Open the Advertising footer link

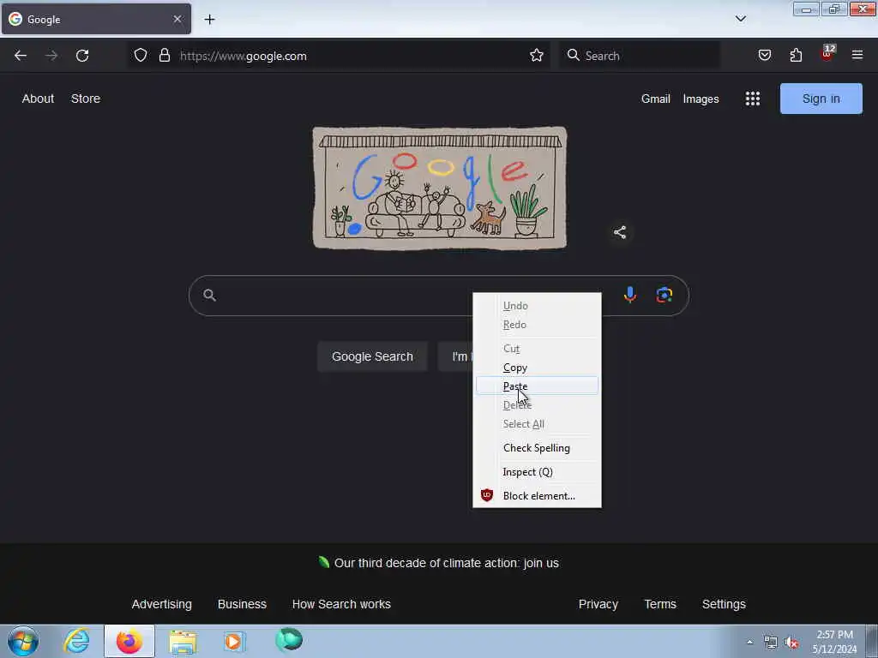tap(162, 604)
